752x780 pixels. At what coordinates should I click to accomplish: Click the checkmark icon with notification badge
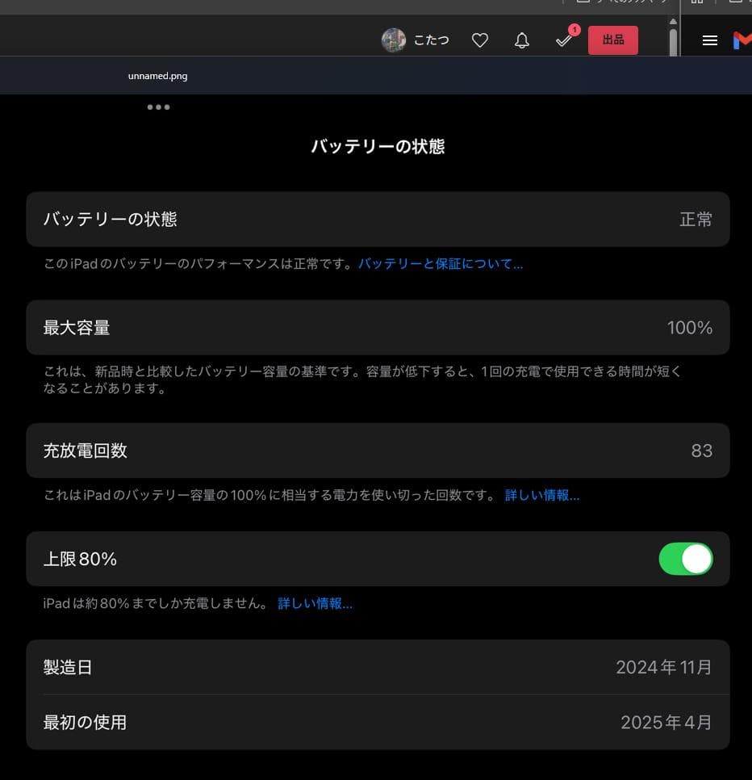click(x=564, y=40)
